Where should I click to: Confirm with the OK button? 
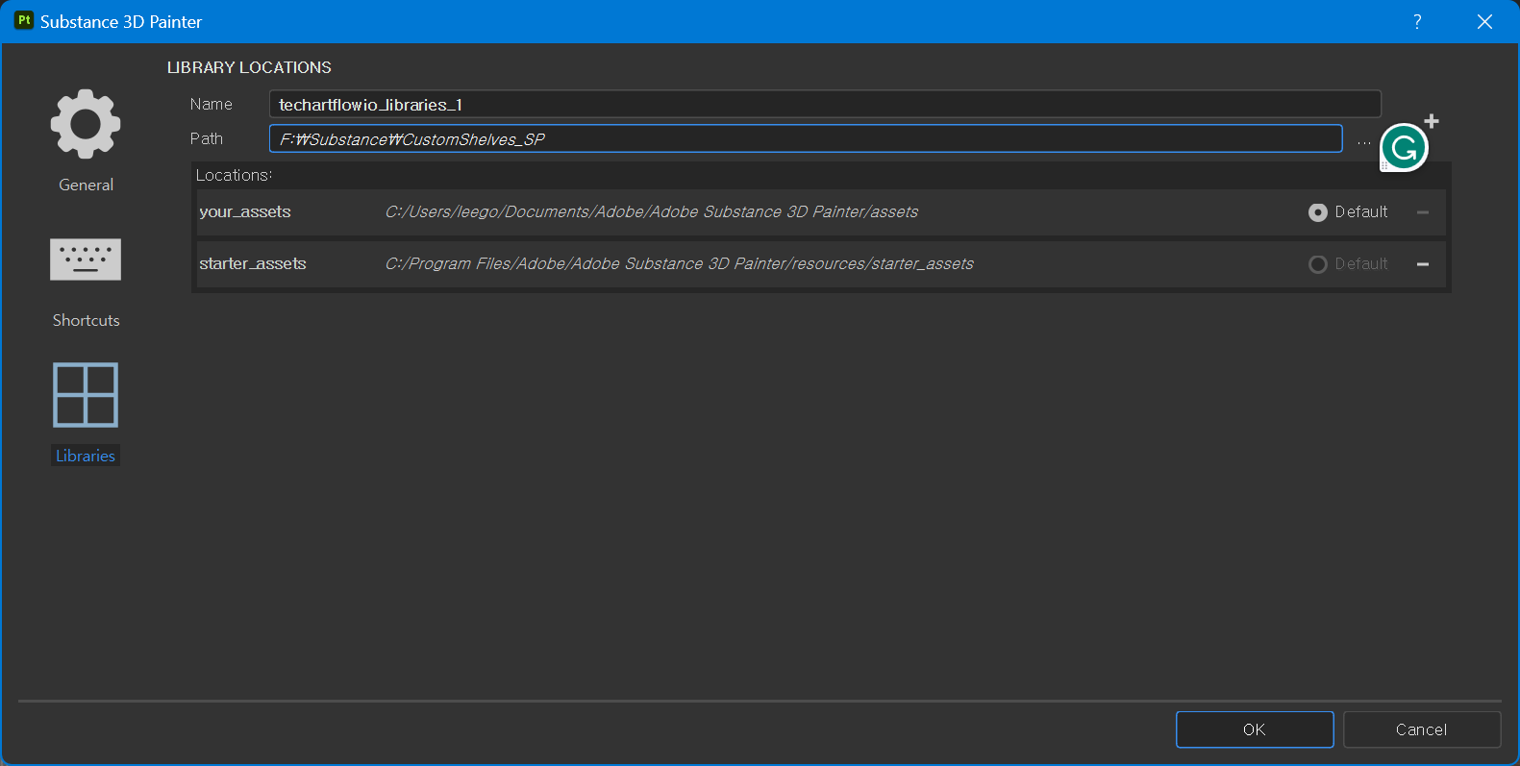[1255, 729]
